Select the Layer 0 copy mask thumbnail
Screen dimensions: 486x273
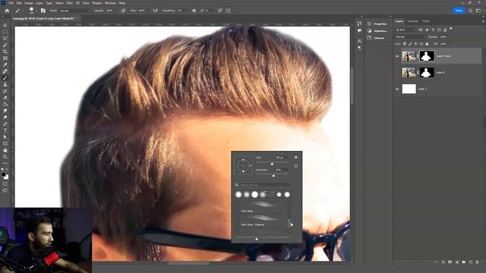click(427, 56)
